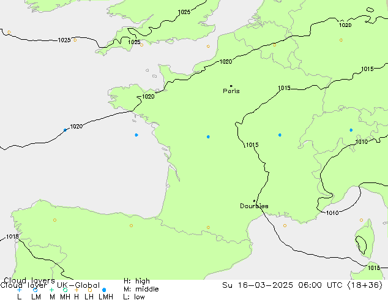The width and height of the screenshot is (388, 300).
Task: Click the orange marker at the far top-left
Action: [9, 32]
